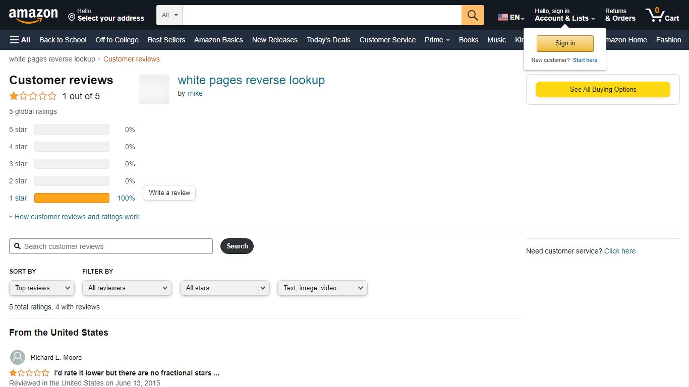
Task: Click the product thumbnail image
Action: click(x=154, y=89)
